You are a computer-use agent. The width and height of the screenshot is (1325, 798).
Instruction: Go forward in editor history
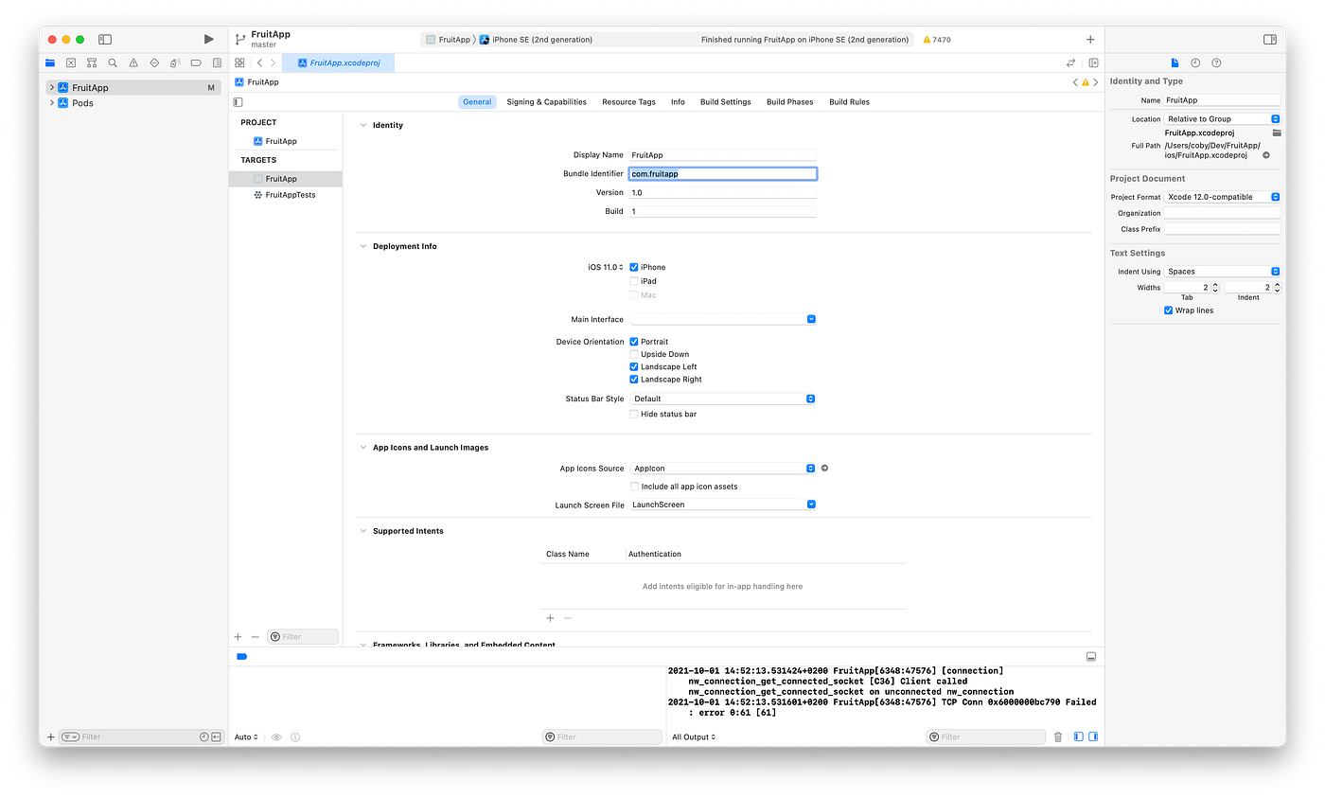click(274, 62)
